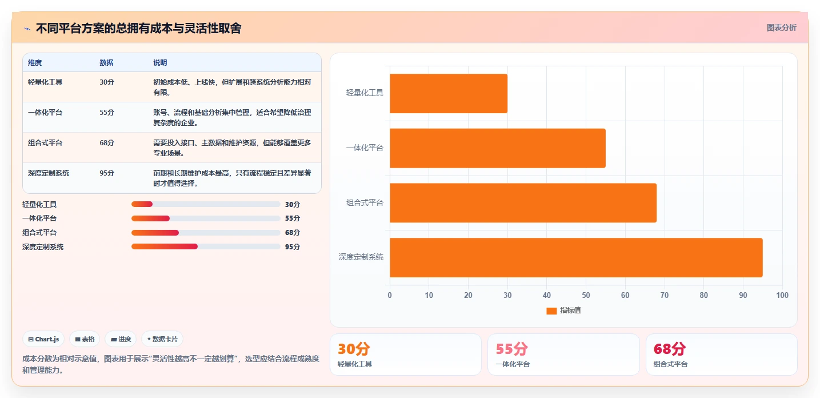
Task: Select the 进度 tag chip
Action: point(121,339)
